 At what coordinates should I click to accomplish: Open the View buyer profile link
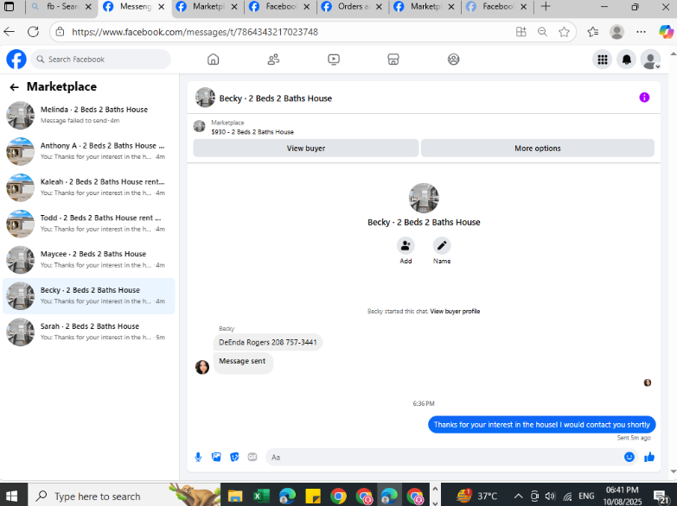pos(455,312)
